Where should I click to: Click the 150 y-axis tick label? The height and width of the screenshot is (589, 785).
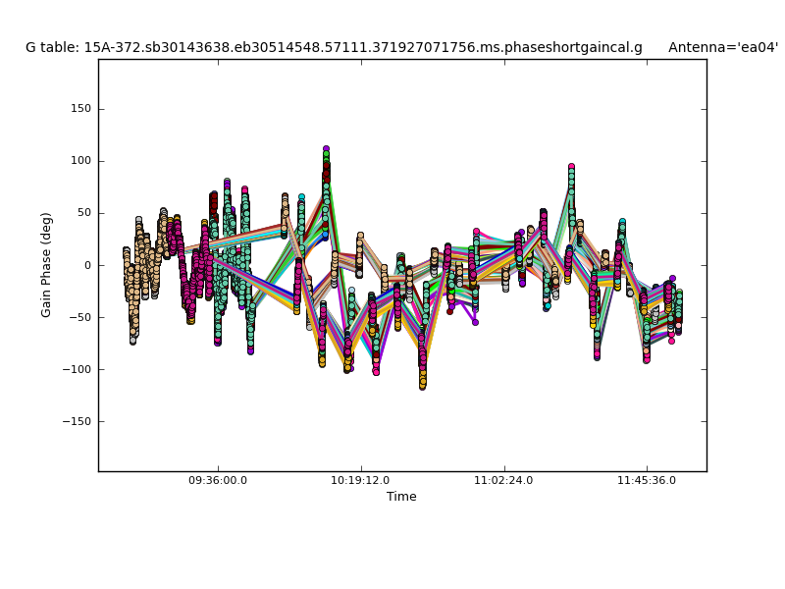(80, 109)
